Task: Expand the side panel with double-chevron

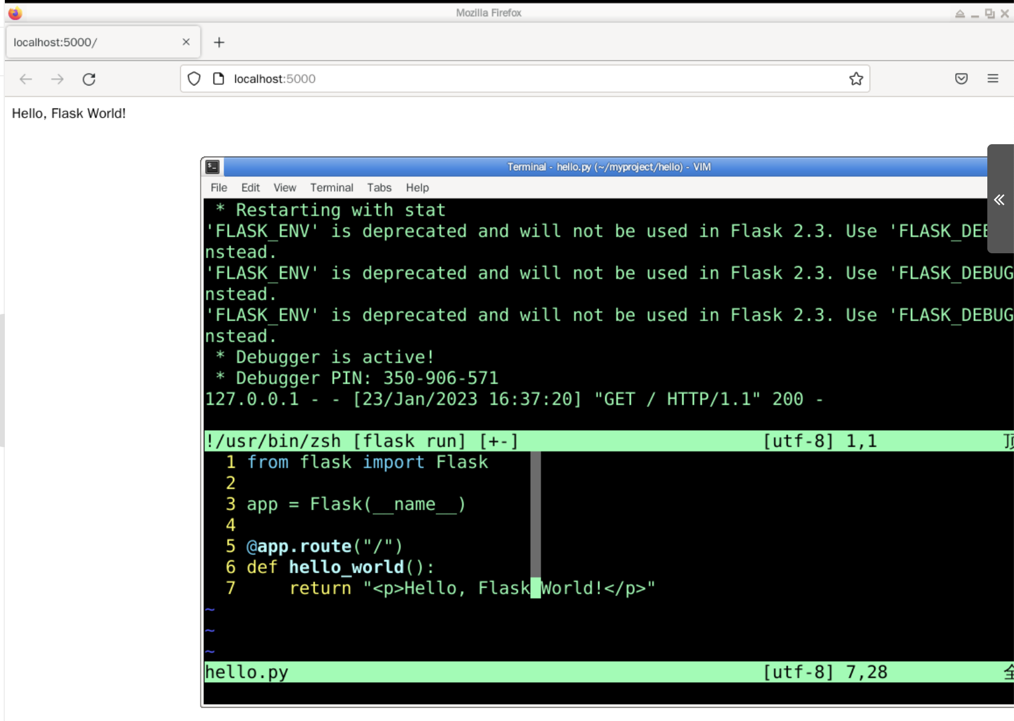Action: point(999,199)
